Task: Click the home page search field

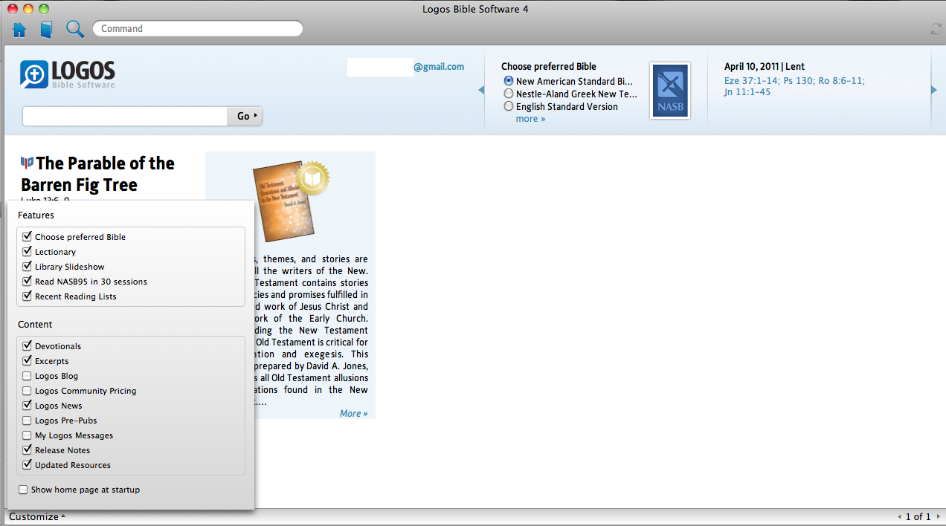Action: (125, 116)
